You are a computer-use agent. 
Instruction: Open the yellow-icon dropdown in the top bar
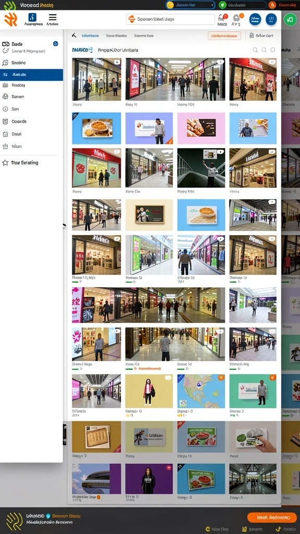point(191,5)
